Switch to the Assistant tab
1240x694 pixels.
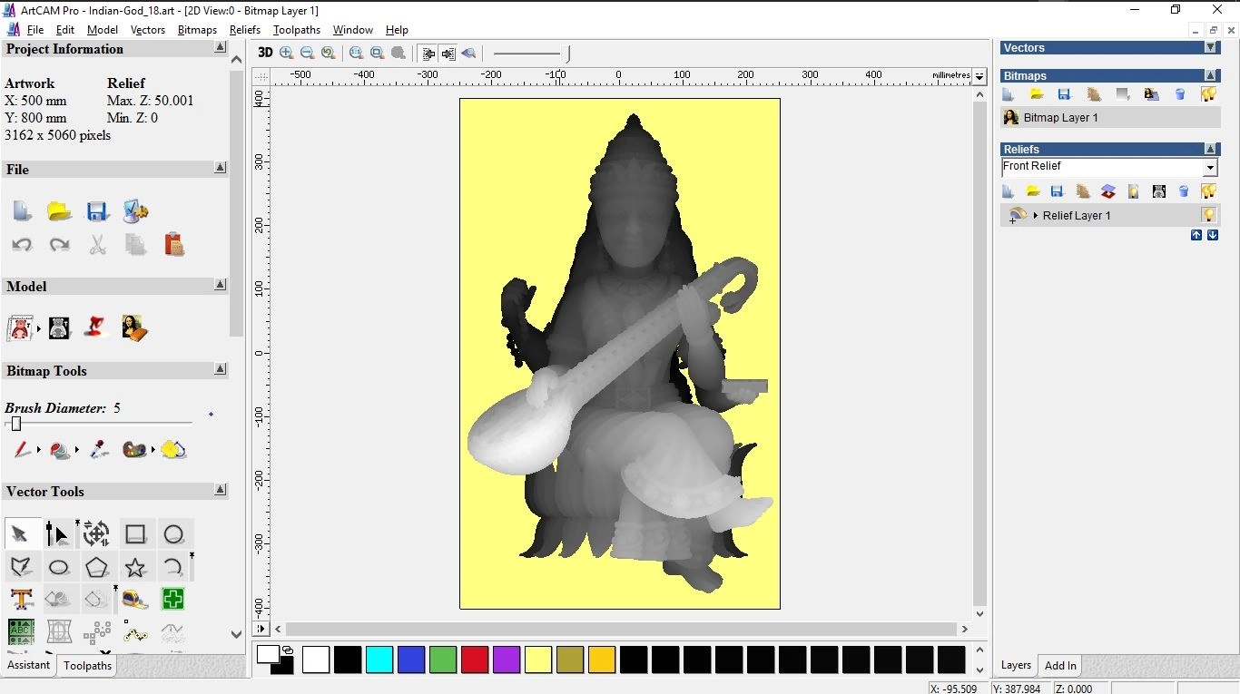point(29,665)
